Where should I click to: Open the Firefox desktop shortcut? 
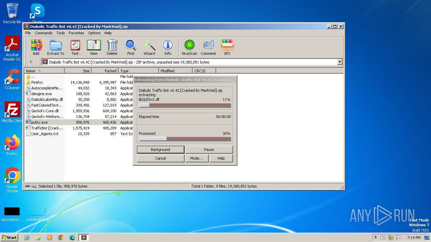point(12,145)
